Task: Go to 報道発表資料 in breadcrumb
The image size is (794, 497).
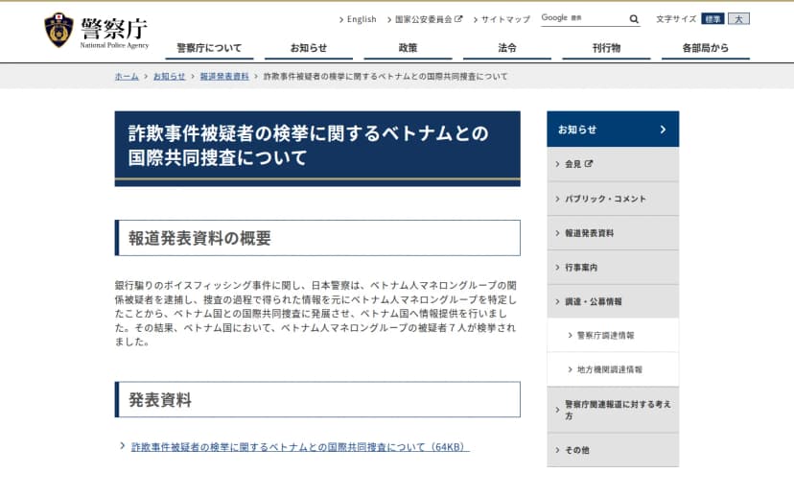Action: tap(224, 77)
